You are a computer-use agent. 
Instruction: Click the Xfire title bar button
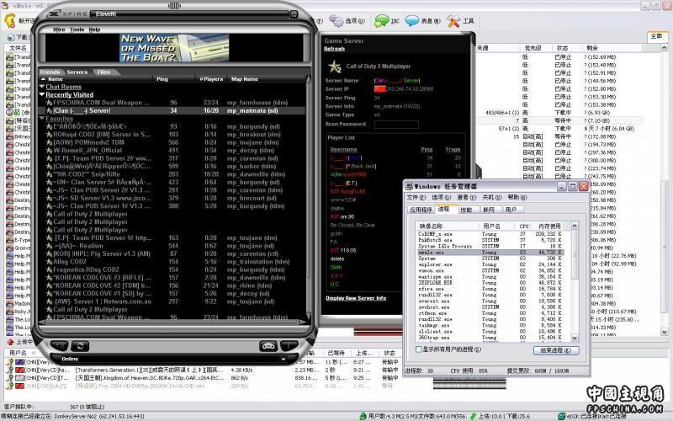(294, 14)
